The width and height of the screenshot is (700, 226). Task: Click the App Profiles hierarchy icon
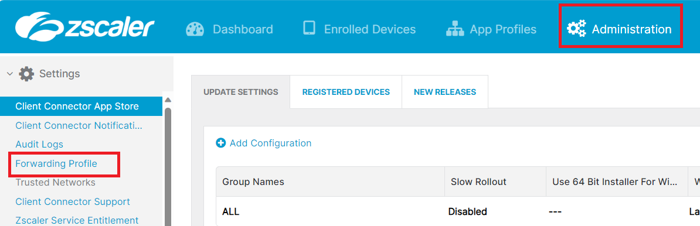pos(456,29)
